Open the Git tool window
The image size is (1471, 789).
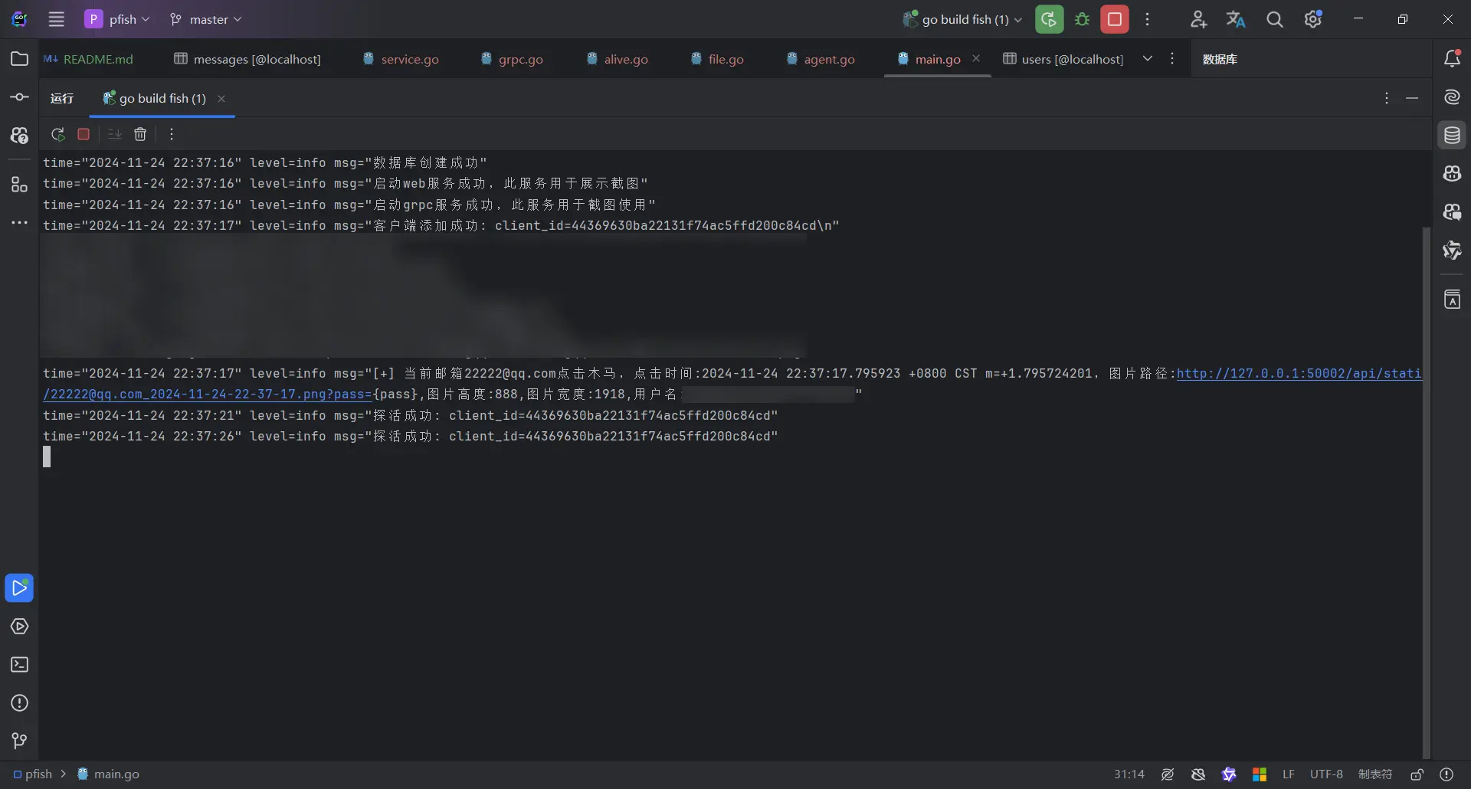coord(20,741)
